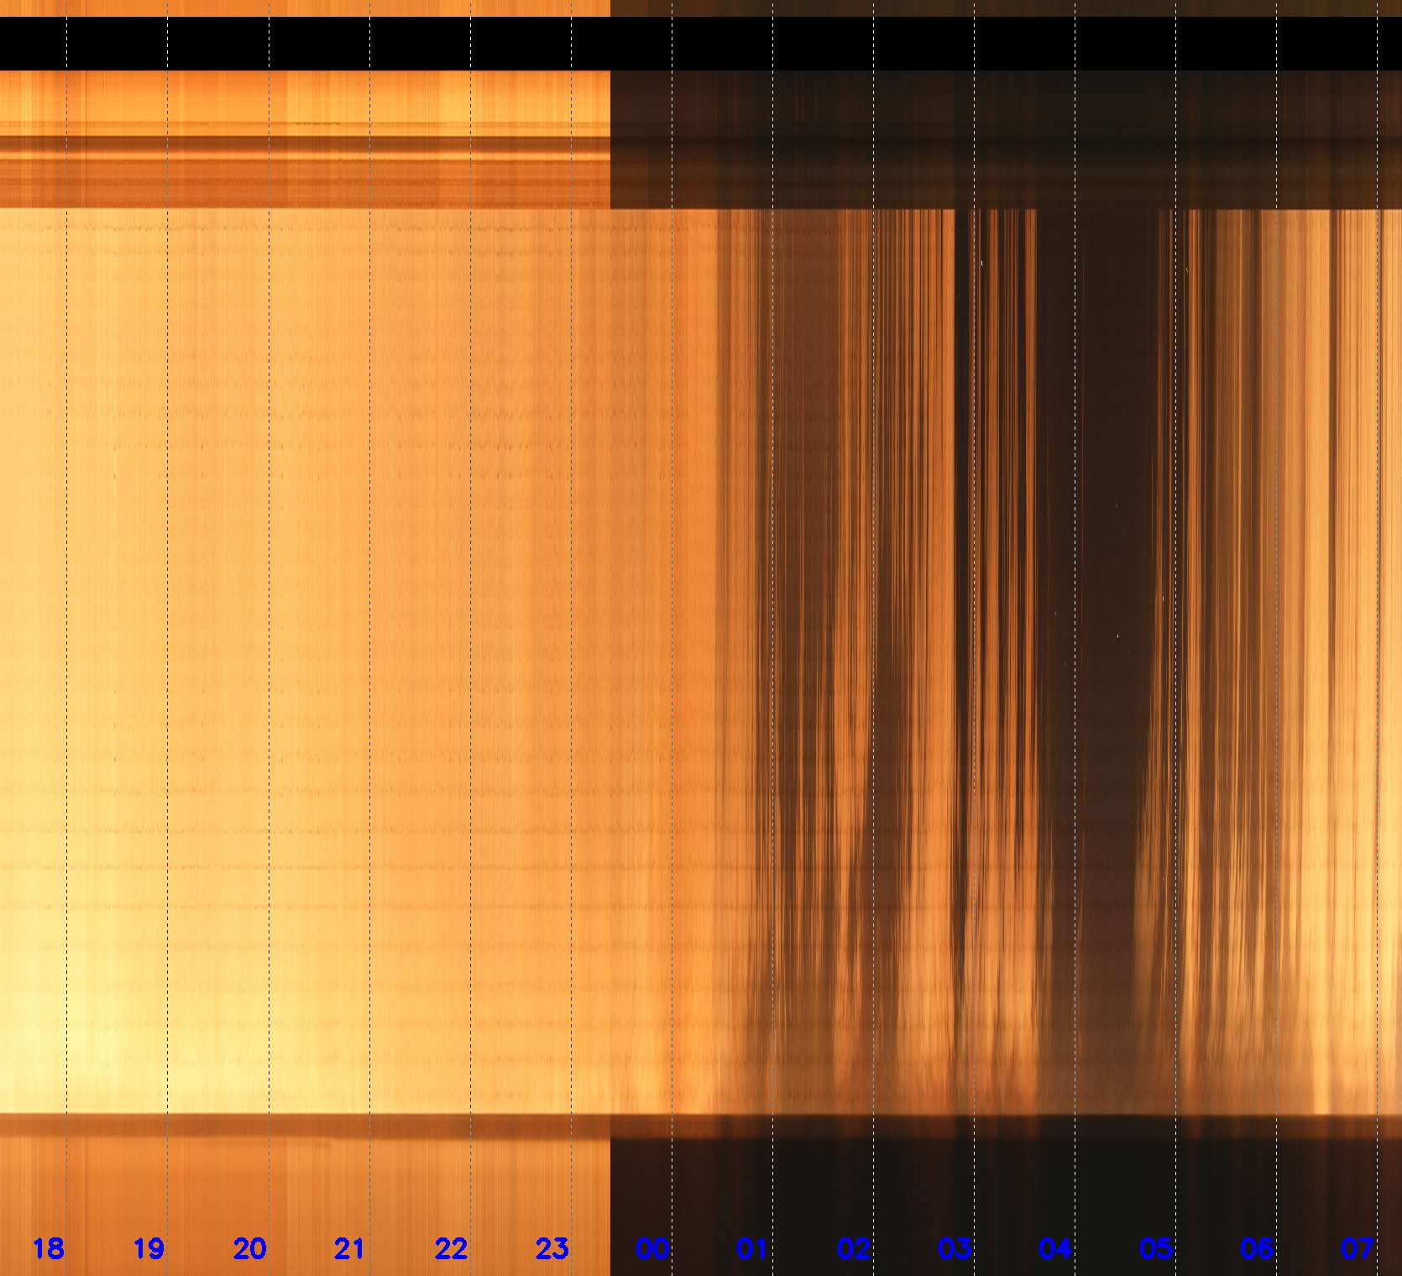This screenshot has height=1276, width=1402.
Task: Click the 06 hour label
Action: [x=1257, y=1248]
